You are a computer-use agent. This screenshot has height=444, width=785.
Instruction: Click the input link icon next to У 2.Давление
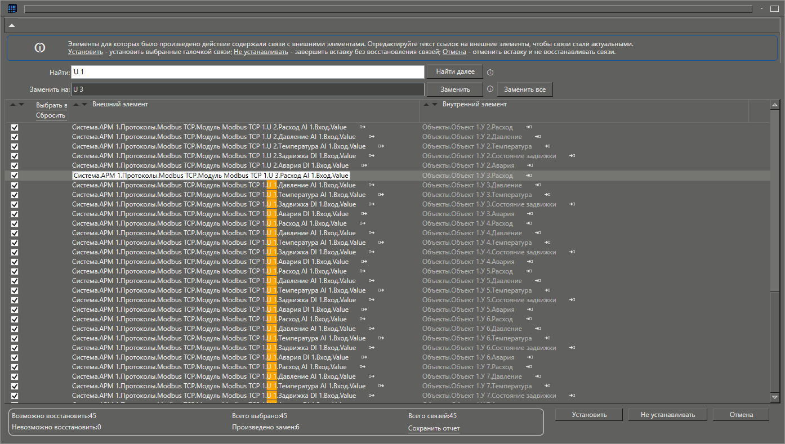538,137
